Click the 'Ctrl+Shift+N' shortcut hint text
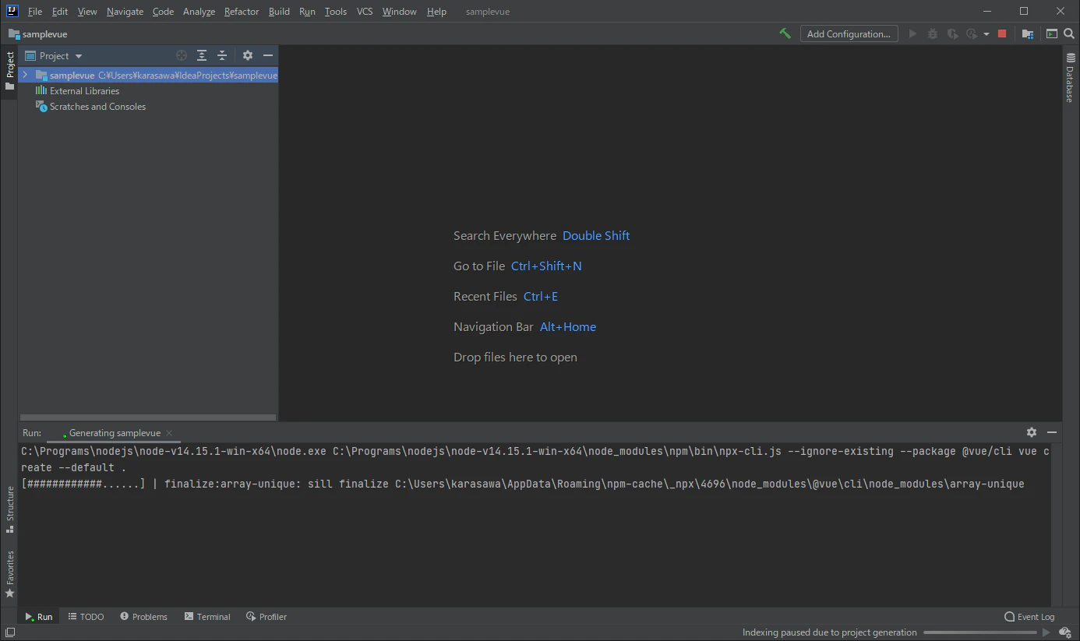 [x=546, y=266]
